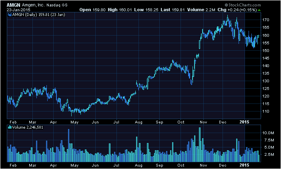Click the 2.5M volume axis label
281x169 pixels.
tap(269, 155)
